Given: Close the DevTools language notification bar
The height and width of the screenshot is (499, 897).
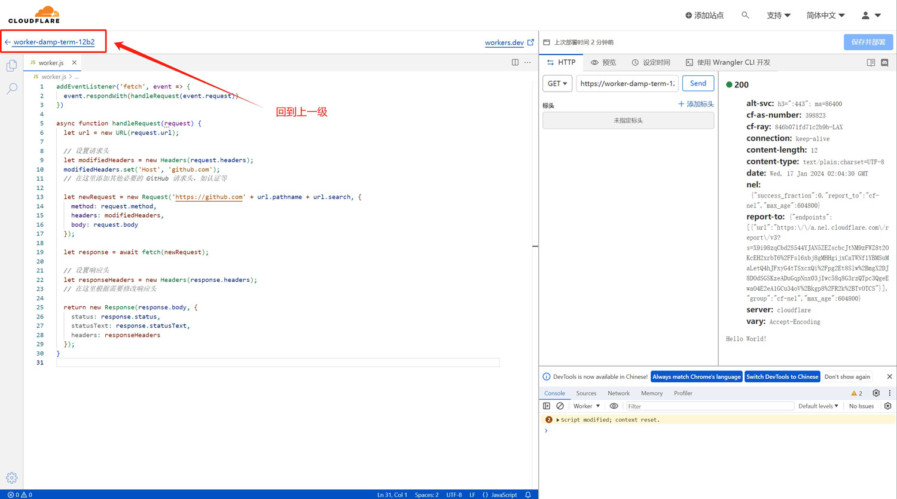Looking at the screenshot, I should pos(889,376).
